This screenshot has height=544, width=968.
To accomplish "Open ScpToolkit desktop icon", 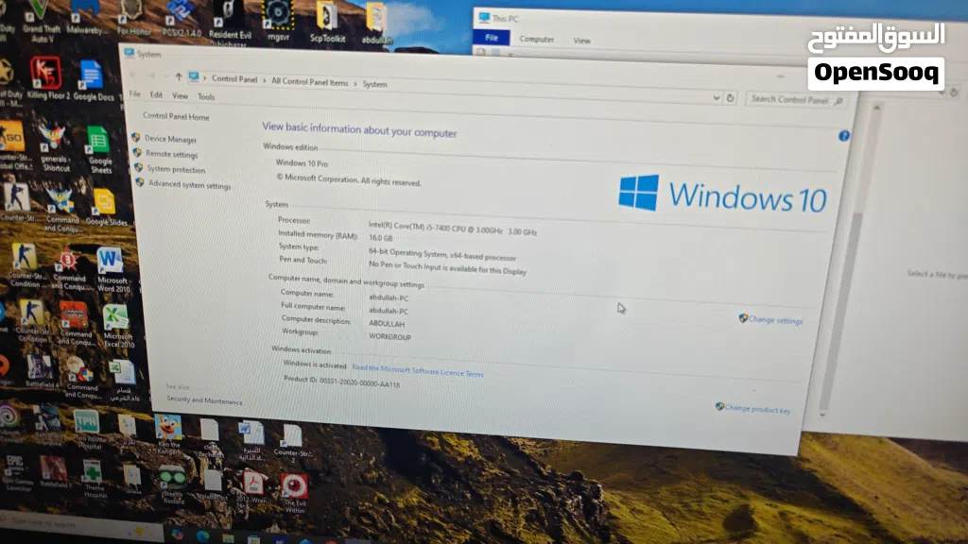I will point(326,23).
